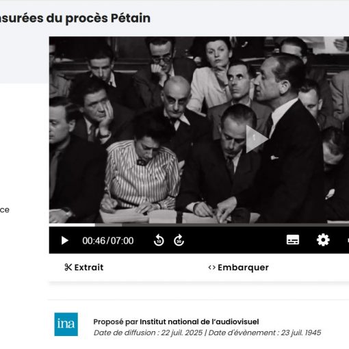The width and height of the screenshot is (349, 349).
Task: Click the played portion of progress bar
Action: click(72, 224)
